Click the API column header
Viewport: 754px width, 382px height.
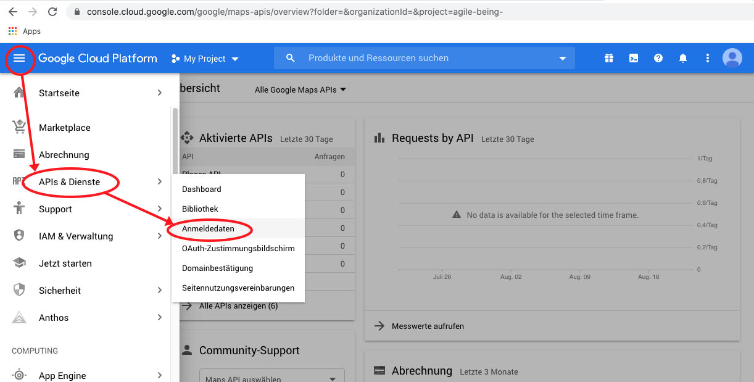(x=188, y=156)
